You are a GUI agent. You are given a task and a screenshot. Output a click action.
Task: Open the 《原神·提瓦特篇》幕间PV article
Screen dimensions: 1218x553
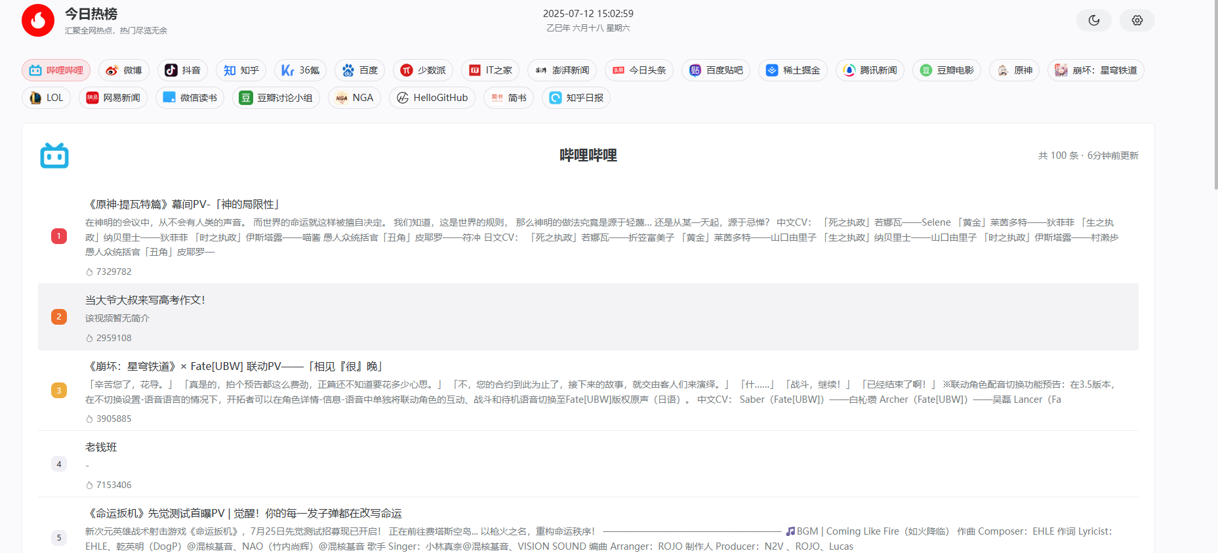tap(185, 204)
